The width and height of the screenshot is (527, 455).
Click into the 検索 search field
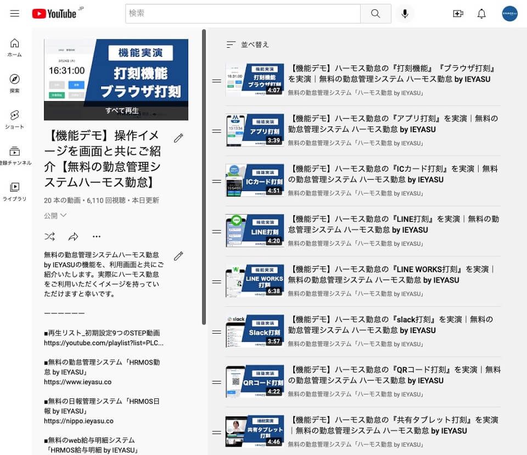click(x=243, y=14)
